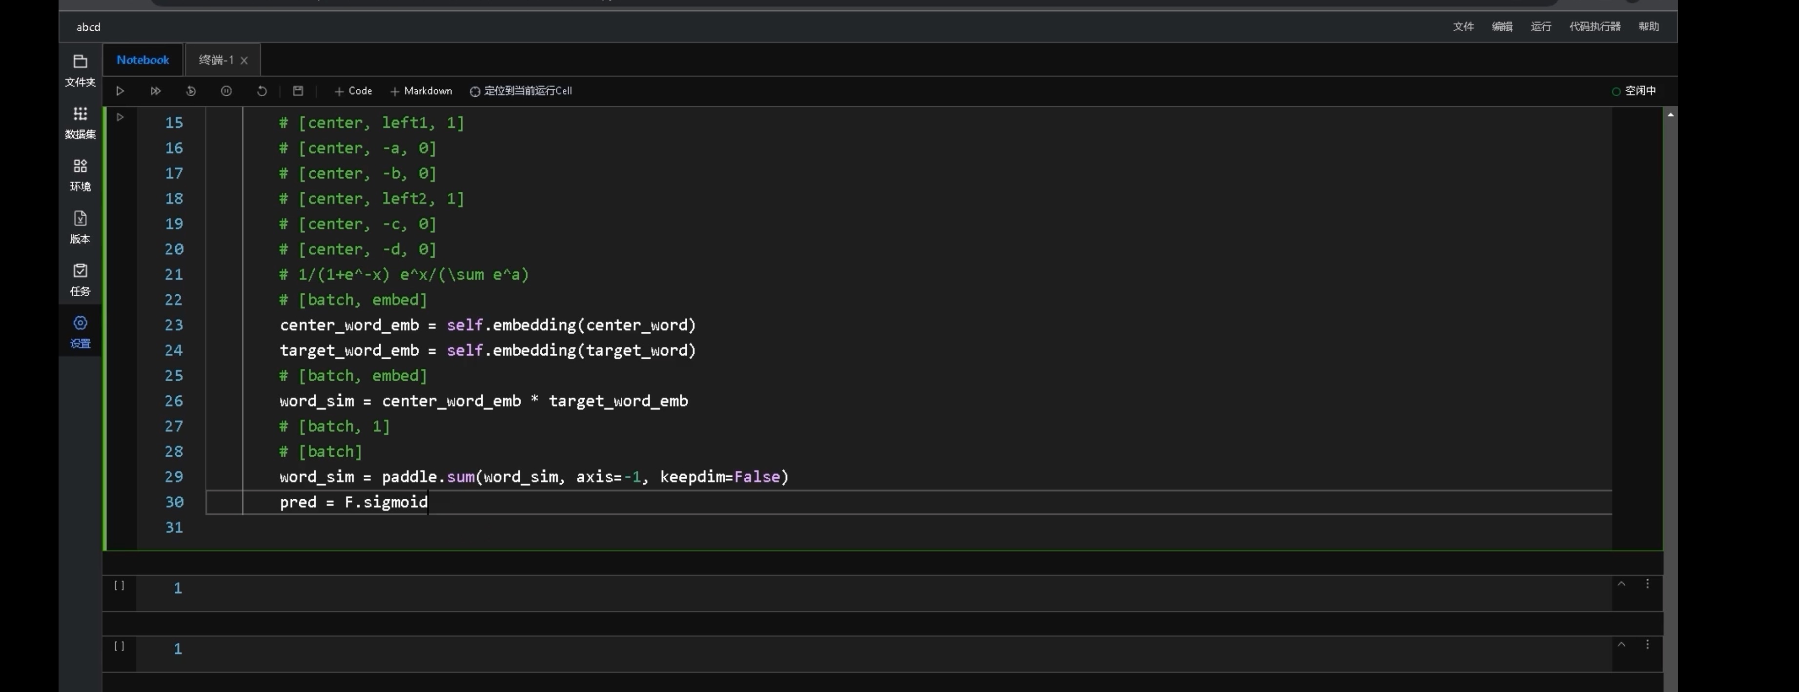Collapse the second empty cell with its caret
The image size is (1799, 692).
point(1621,645)
